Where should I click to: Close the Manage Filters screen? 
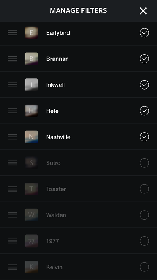(x=143, y=11)
